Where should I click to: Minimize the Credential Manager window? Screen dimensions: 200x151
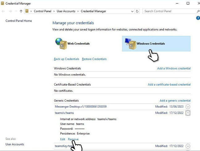coord(177,3)
